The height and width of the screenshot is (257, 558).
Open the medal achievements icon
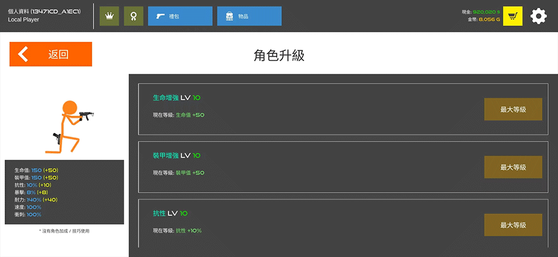pos(134,16)
